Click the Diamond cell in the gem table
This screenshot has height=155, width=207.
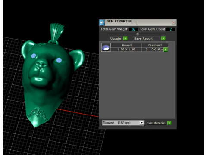point(155,45)
